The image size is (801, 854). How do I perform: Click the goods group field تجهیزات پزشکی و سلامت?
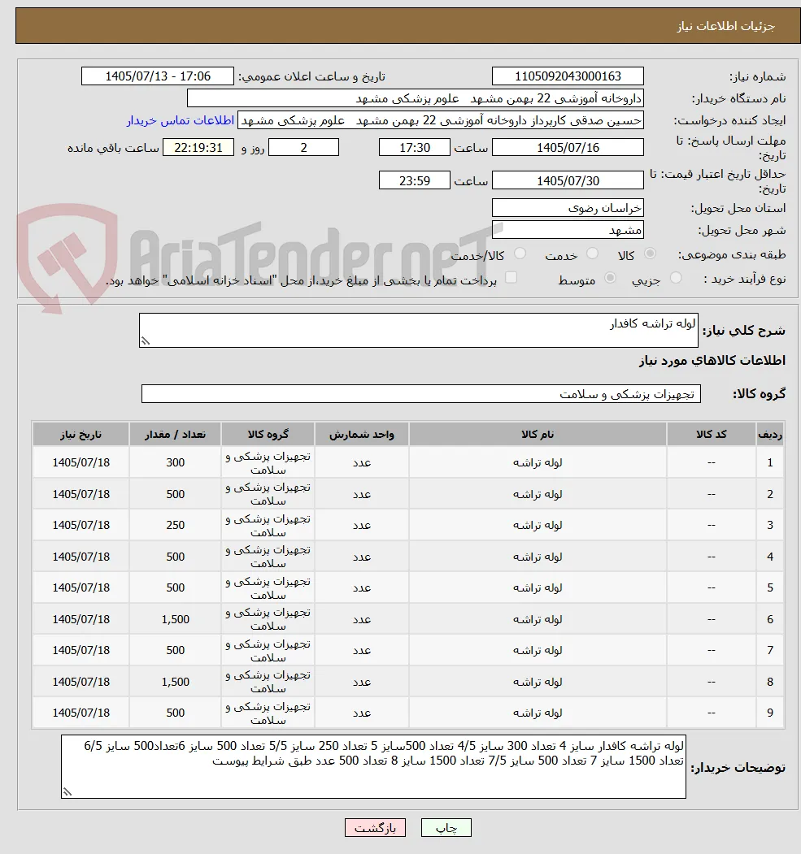point(420,394)
